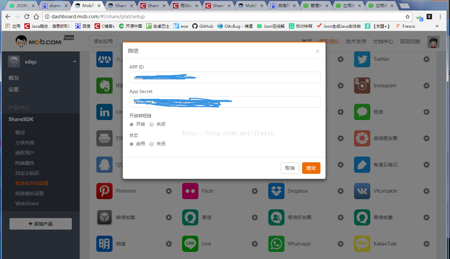Click the 有道云笔记 platform icon

(362, 165)
